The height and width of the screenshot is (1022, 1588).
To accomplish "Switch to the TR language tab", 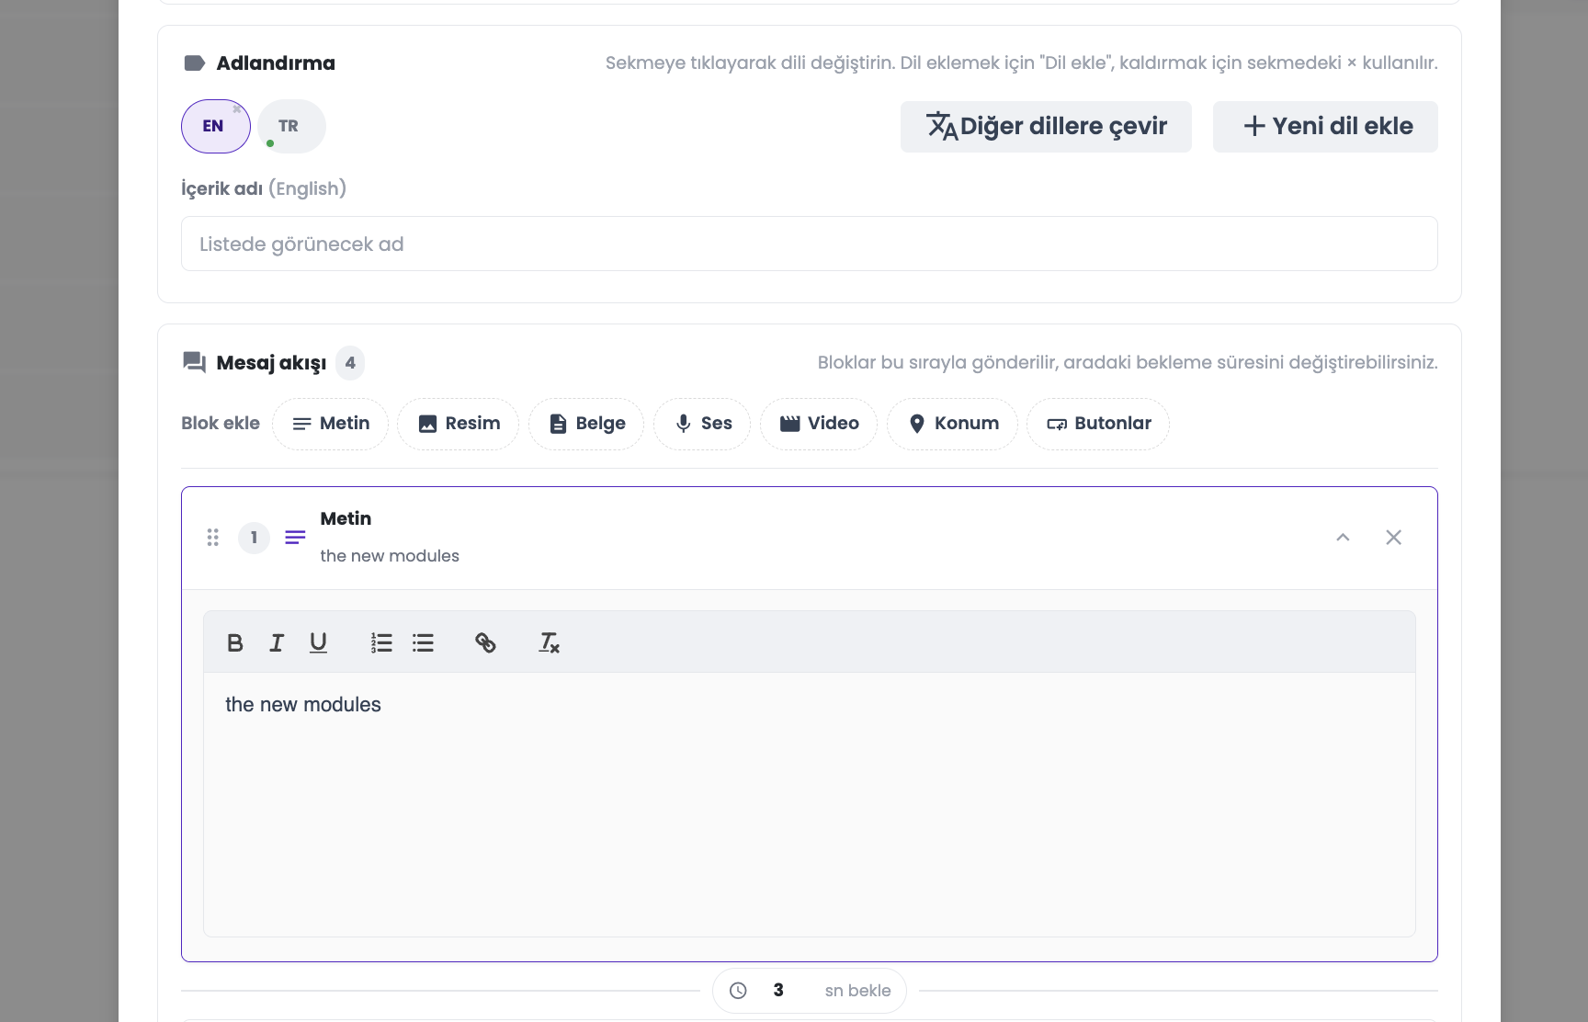I will pos(291,126).
